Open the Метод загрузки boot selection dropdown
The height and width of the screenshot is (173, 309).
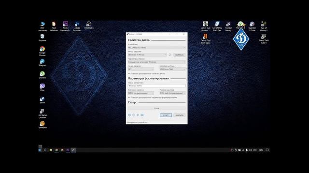(147, 55)
